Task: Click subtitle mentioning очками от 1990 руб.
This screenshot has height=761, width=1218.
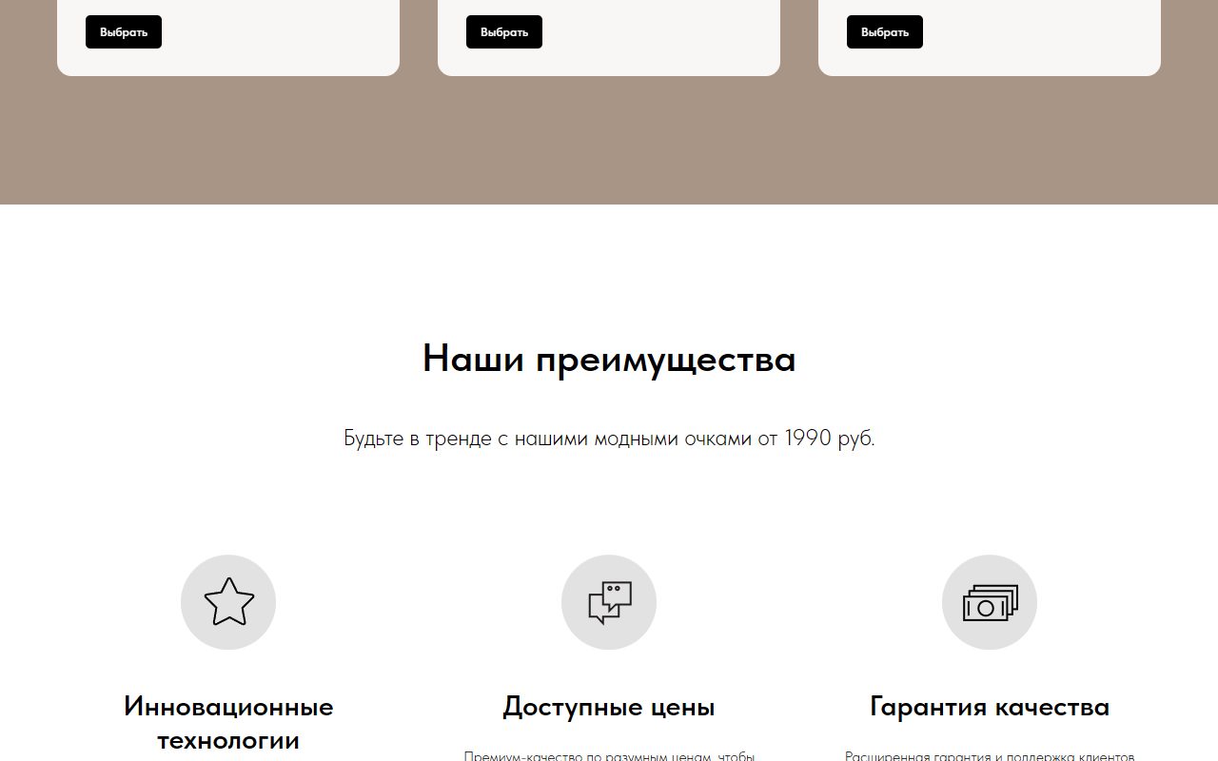Action: pyautogui.click(x=609, y=439)
